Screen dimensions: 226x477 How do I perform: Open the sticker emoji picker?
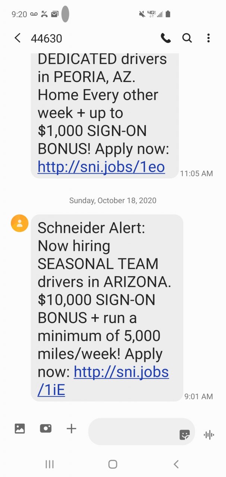click(x=185, y=435)
